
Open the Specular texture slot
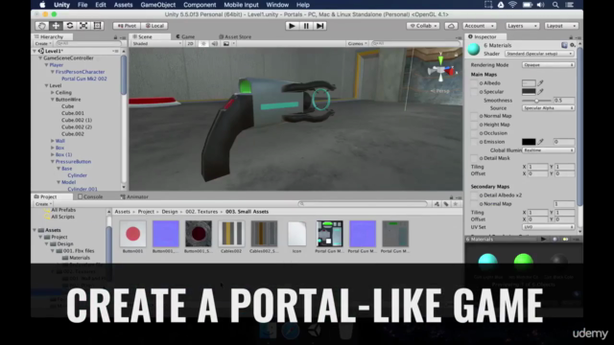click(x=474, y=92)
